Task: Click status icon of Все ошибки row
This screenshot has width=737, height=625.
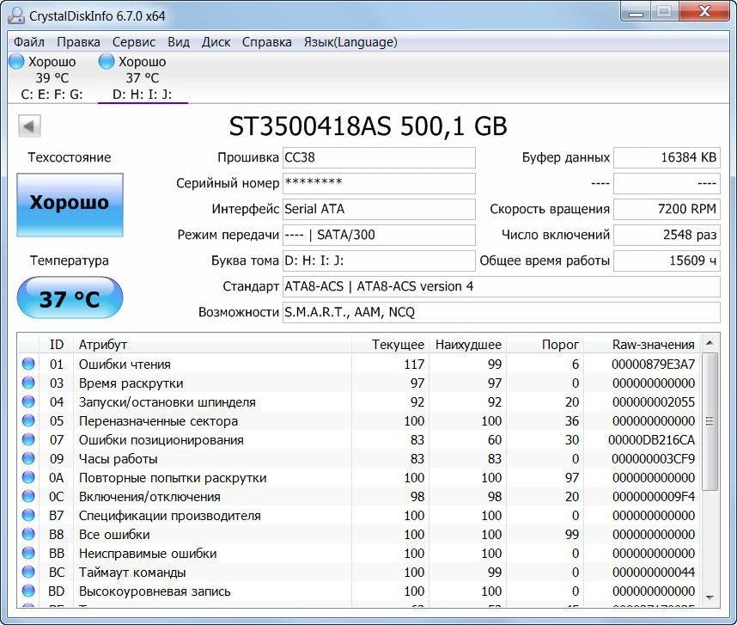Action: 28,534
